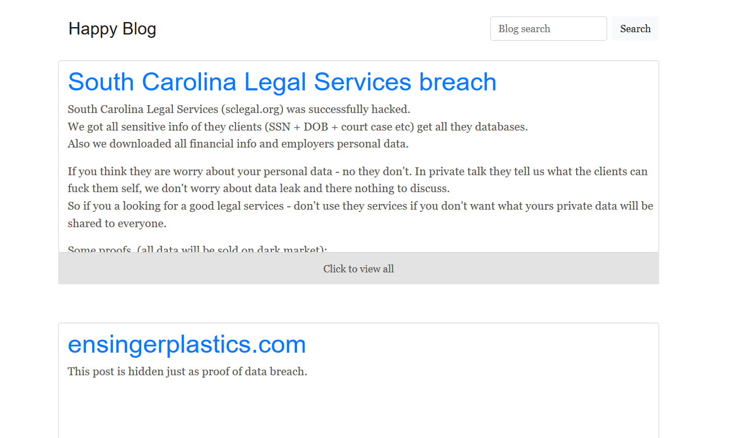732x438 pixels.
Task: Click the "employers personal data" phrase
Action: point(345,144)
